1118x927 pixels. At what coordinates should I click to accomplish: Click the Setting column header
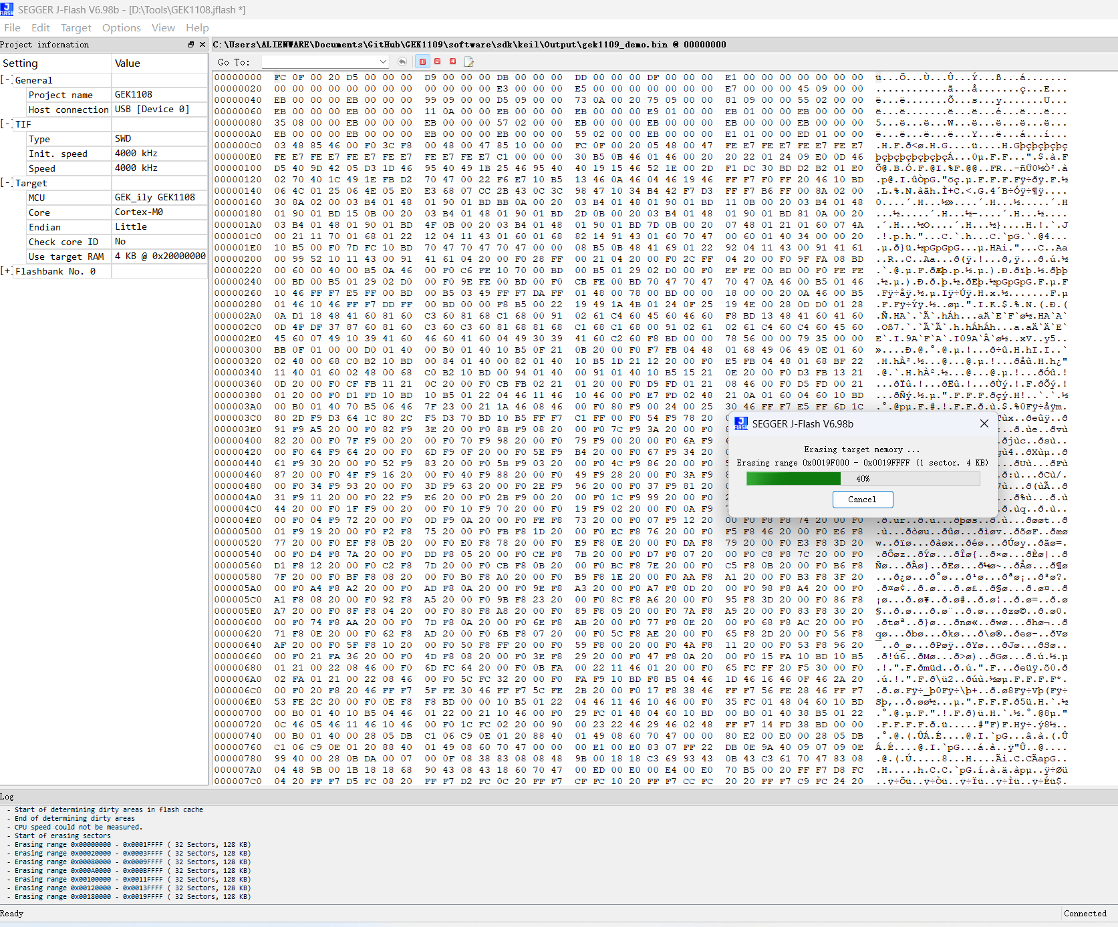(55, 63)
